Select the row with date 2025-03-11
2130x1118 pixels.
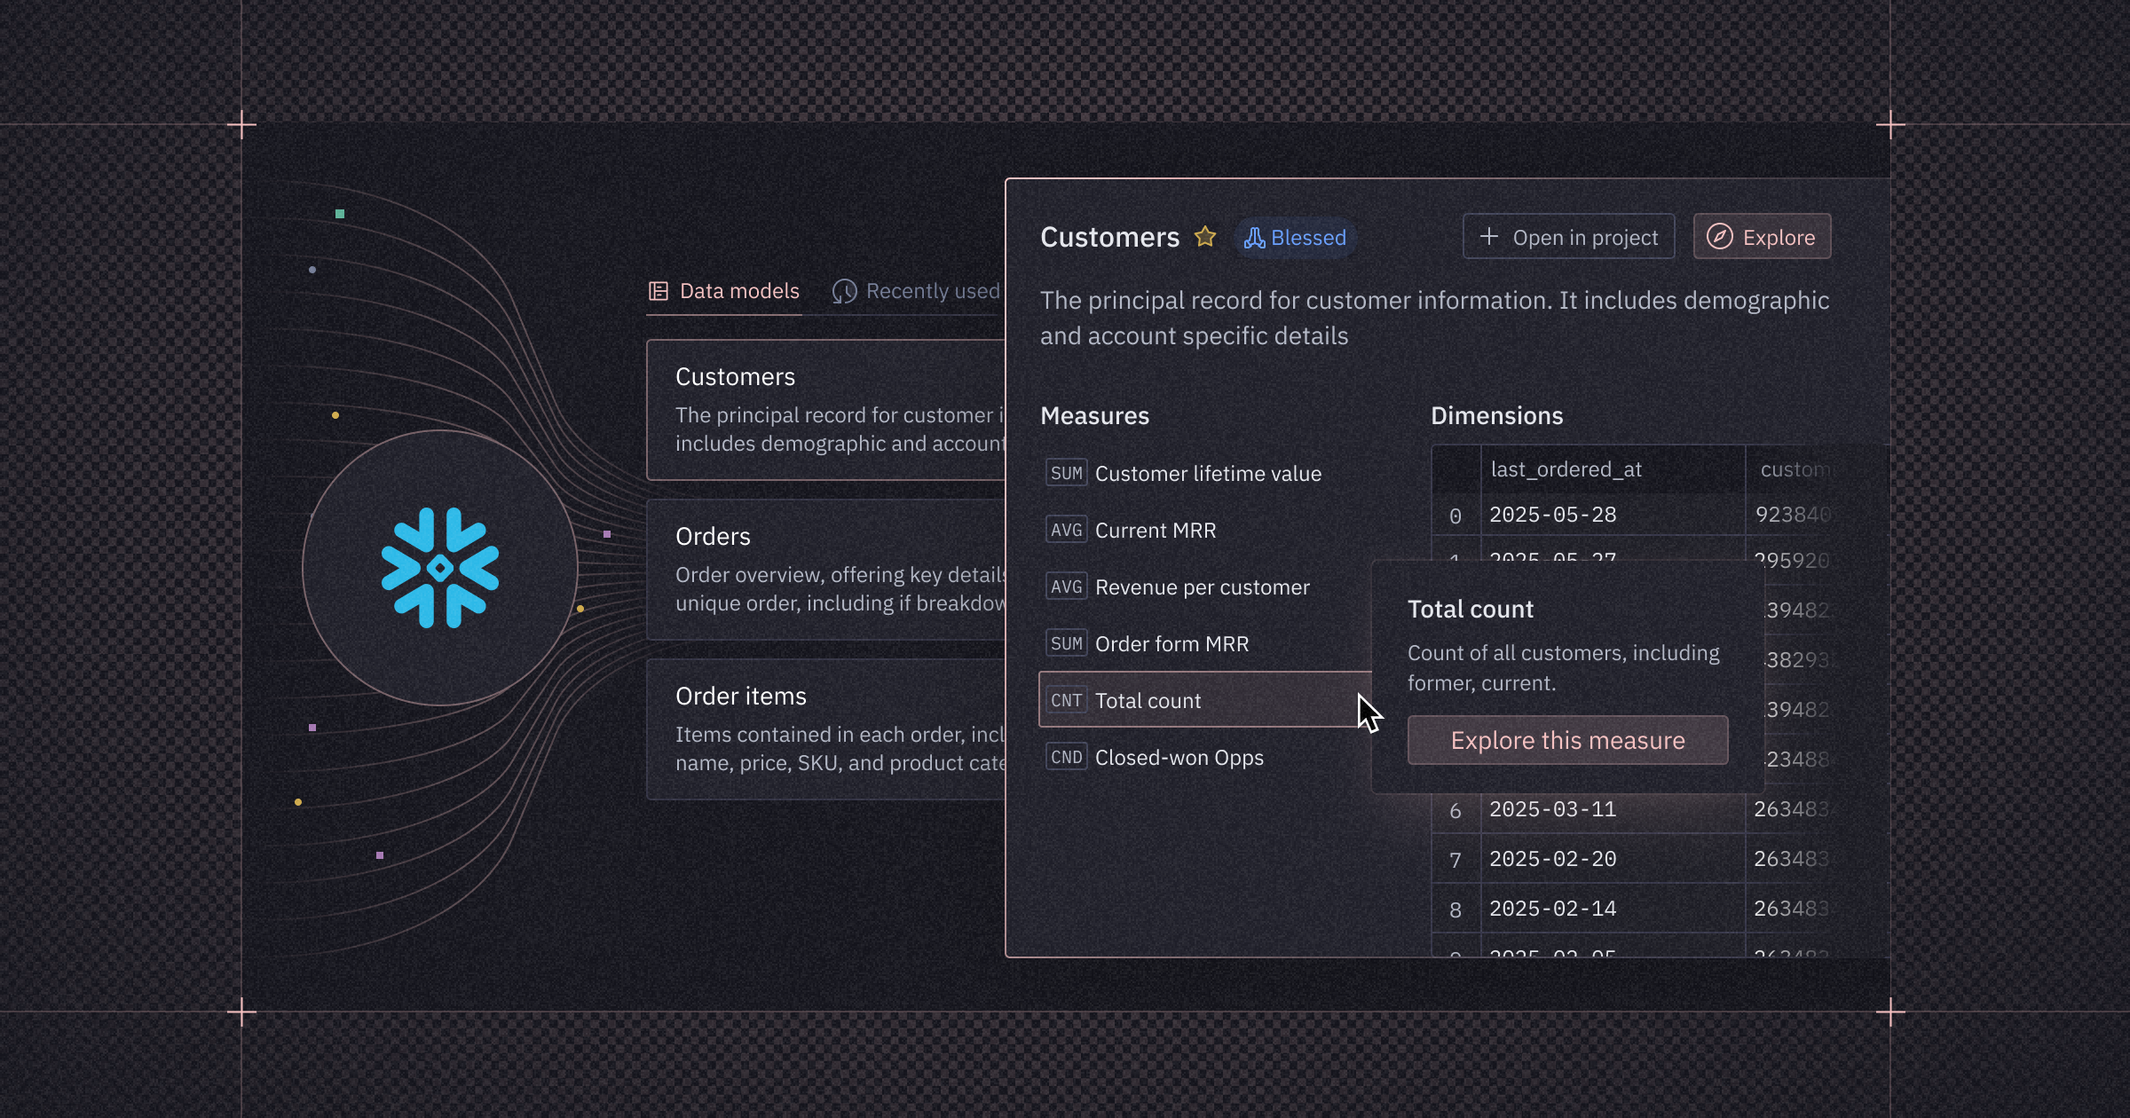[1555, 808]
